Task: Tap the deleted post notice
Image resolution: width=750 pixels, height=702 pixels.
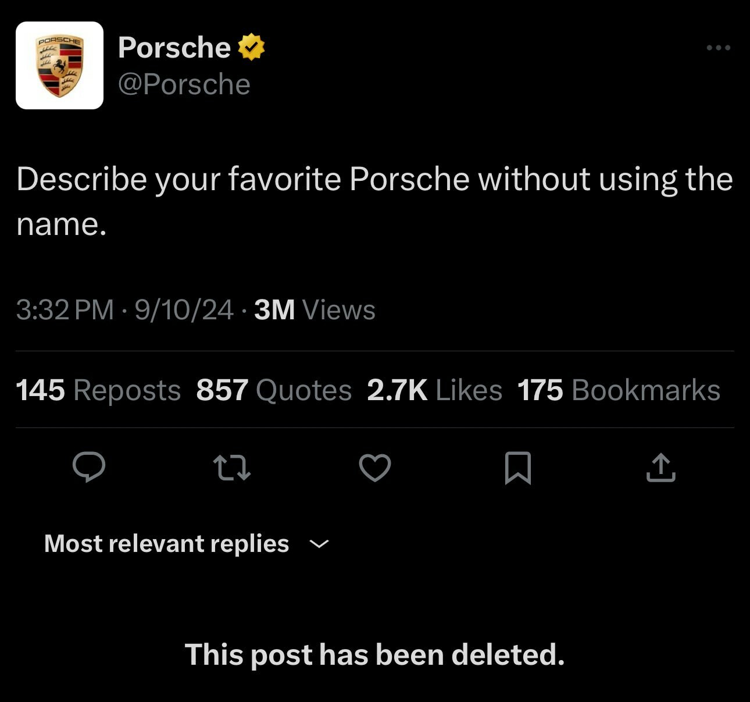Action: [x=375, y=655]
